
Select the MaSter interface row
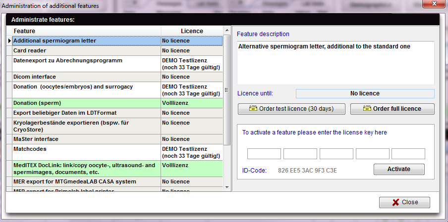click(x=117, y=139)
